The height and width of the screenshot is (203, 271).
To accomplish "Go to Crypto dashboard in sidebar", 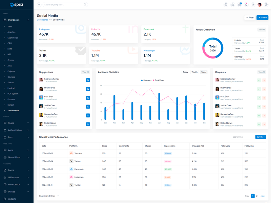I will coord(11,60).
